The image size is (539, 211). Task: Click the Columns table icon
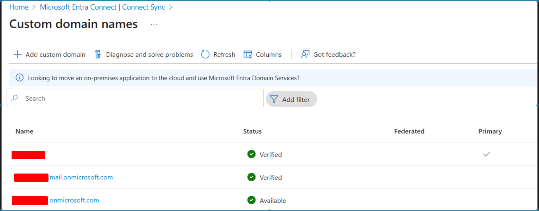[248, 54]
